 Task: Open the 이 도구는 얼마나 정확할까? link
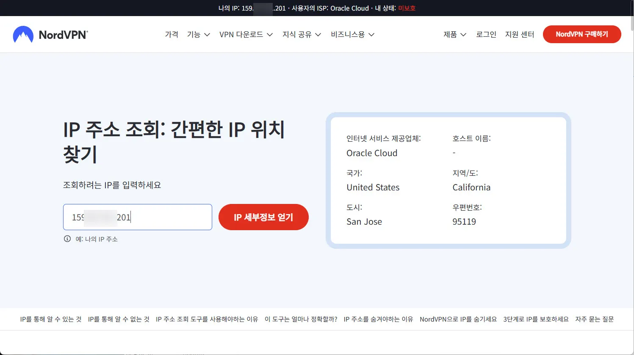[302, 319]
